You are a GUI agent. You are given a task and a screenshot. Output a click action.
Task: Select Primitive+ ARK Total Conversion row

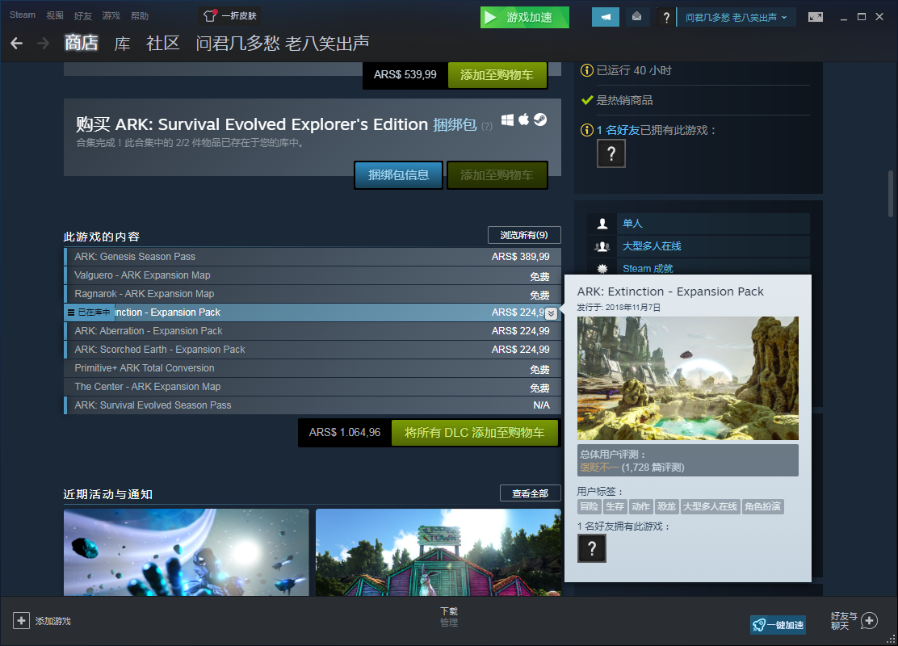pos(313,368)
